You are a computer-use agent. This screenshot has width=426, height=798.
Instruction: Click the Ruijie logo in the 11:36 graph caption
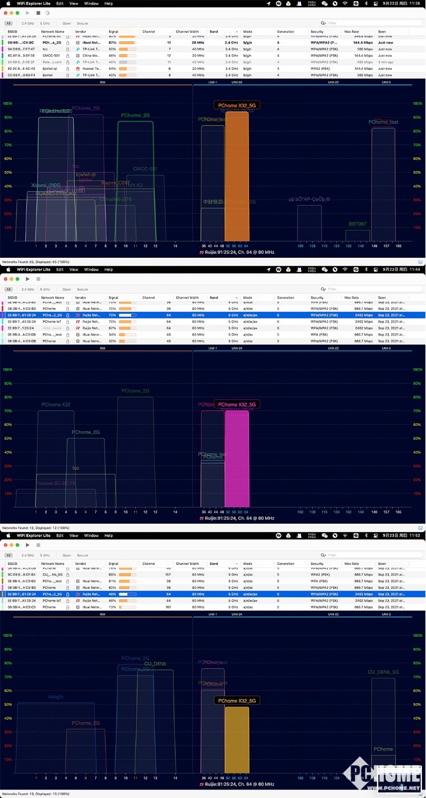pyautogui.click(x=202, y=252)
